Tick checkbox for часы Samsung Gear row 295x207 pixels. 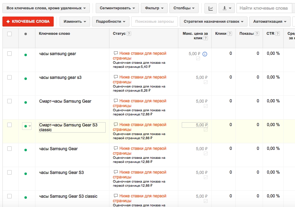pyautogui.click(x=9, y=149)
